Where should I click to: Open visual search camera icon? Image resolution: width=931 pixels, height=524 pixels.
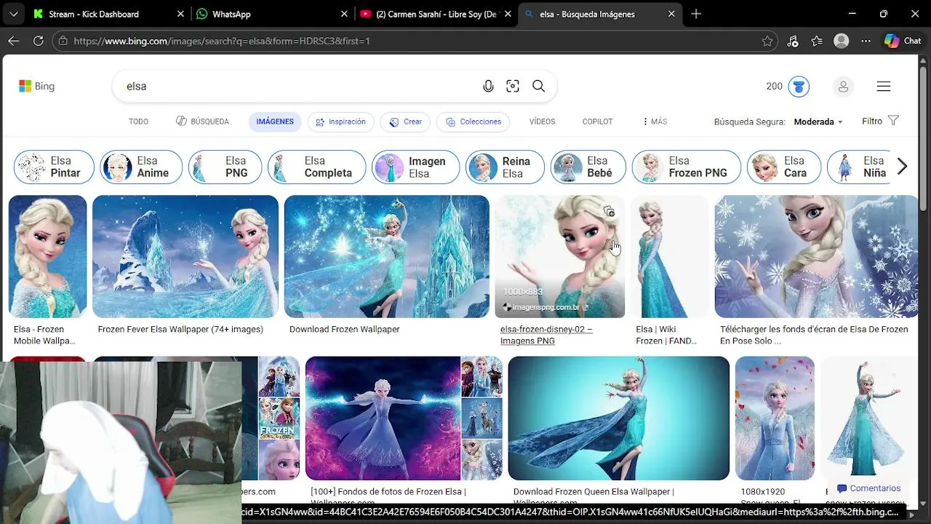[x=513, y=87]
